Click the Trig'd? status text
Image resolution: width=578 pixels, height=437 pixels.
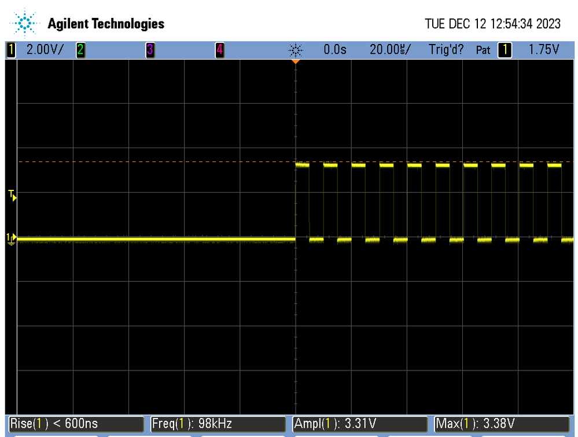[x=446, y=50]
